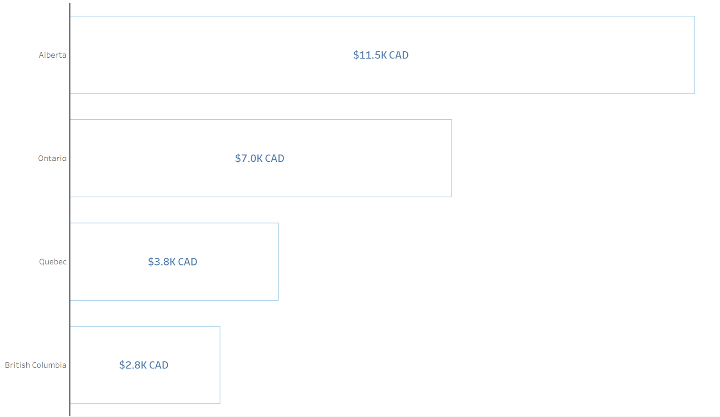Viewport: 720px width, 417px height.
Task: Click the right edge of the Ontario bar
Action: pos(452,159)
